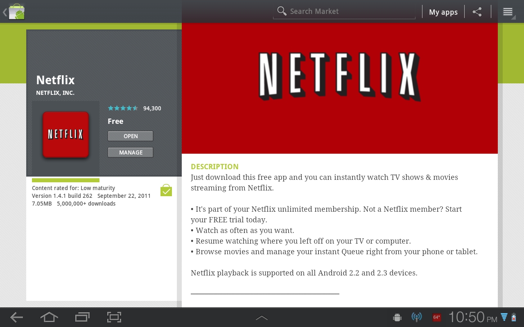The image size is (524, 327).
Task: Click the DESCRIPTION heading
Action: click(215, 167)
